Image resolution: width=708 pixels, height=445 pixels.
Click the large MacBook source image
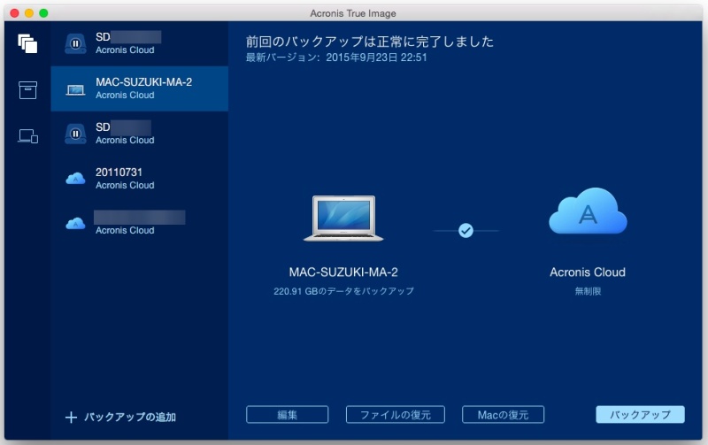[x=343, y=219]
